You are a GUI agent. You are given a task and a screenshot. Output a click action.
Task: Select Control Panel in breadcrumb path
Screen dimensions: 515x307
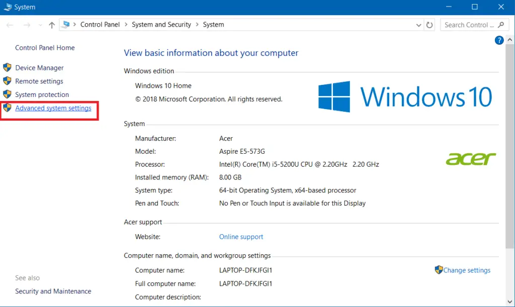[x=100, y=25]
